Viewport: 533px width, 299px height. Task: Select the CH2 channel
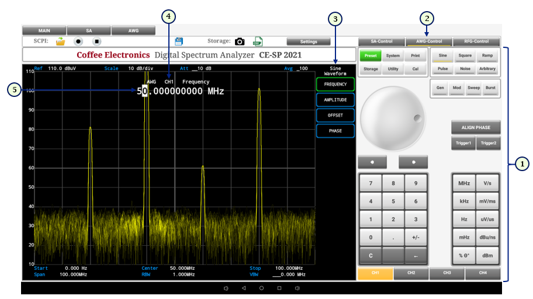click(x=411, y=273)
